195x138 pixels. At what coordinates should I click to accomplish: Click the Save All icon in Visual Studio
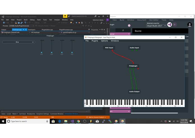[x=22, y=23]
